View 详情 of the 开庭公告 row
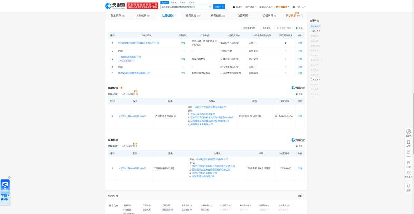The image size is (414, 214). pyautogui.click(x=300, y=116)
